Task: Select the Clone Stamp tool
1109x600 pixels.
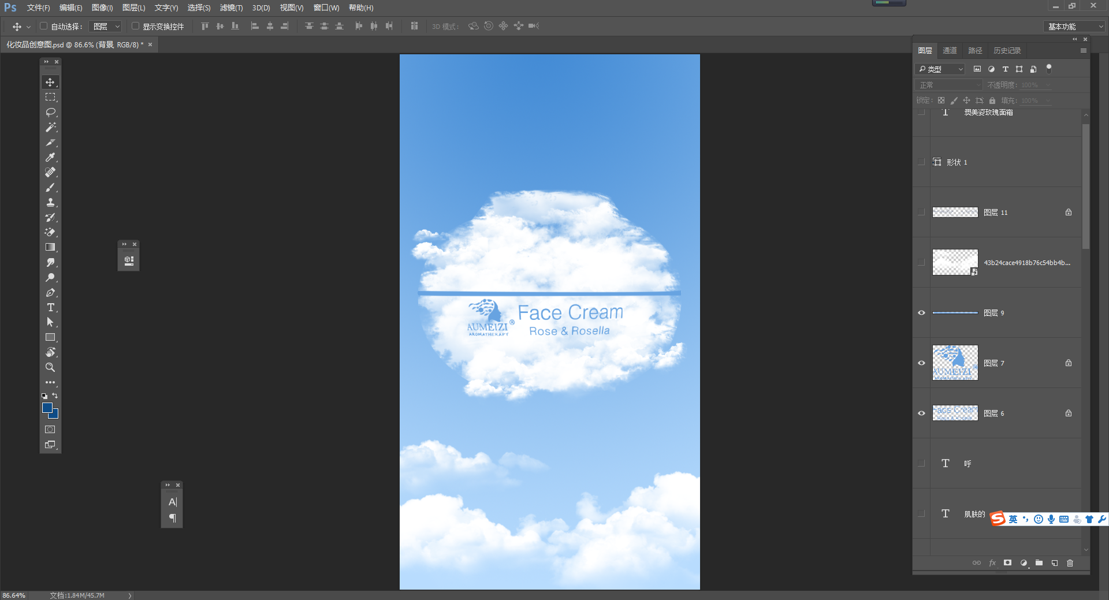Action: pos(50,202)
